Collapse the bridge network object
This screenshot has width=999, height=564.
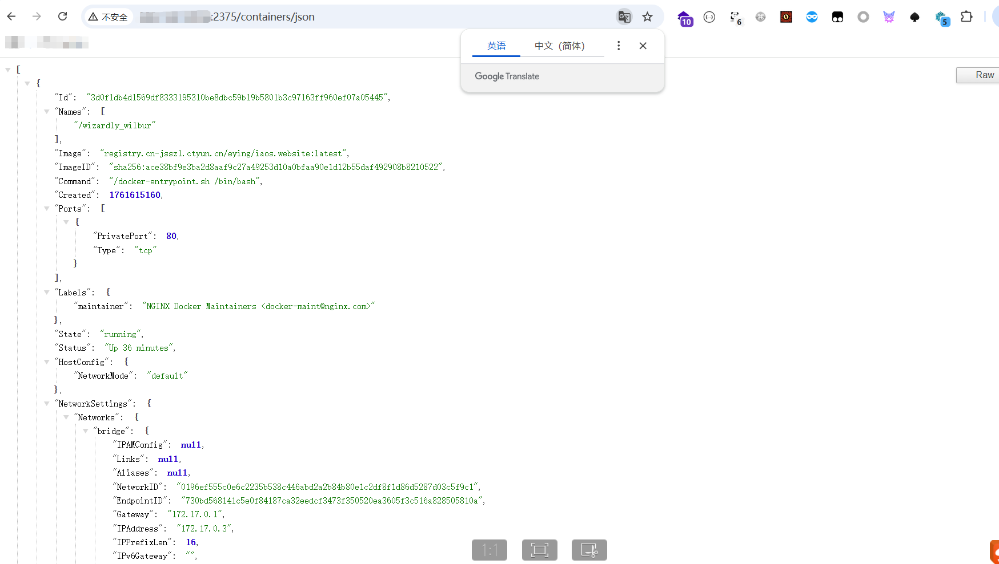coord(86,431)
